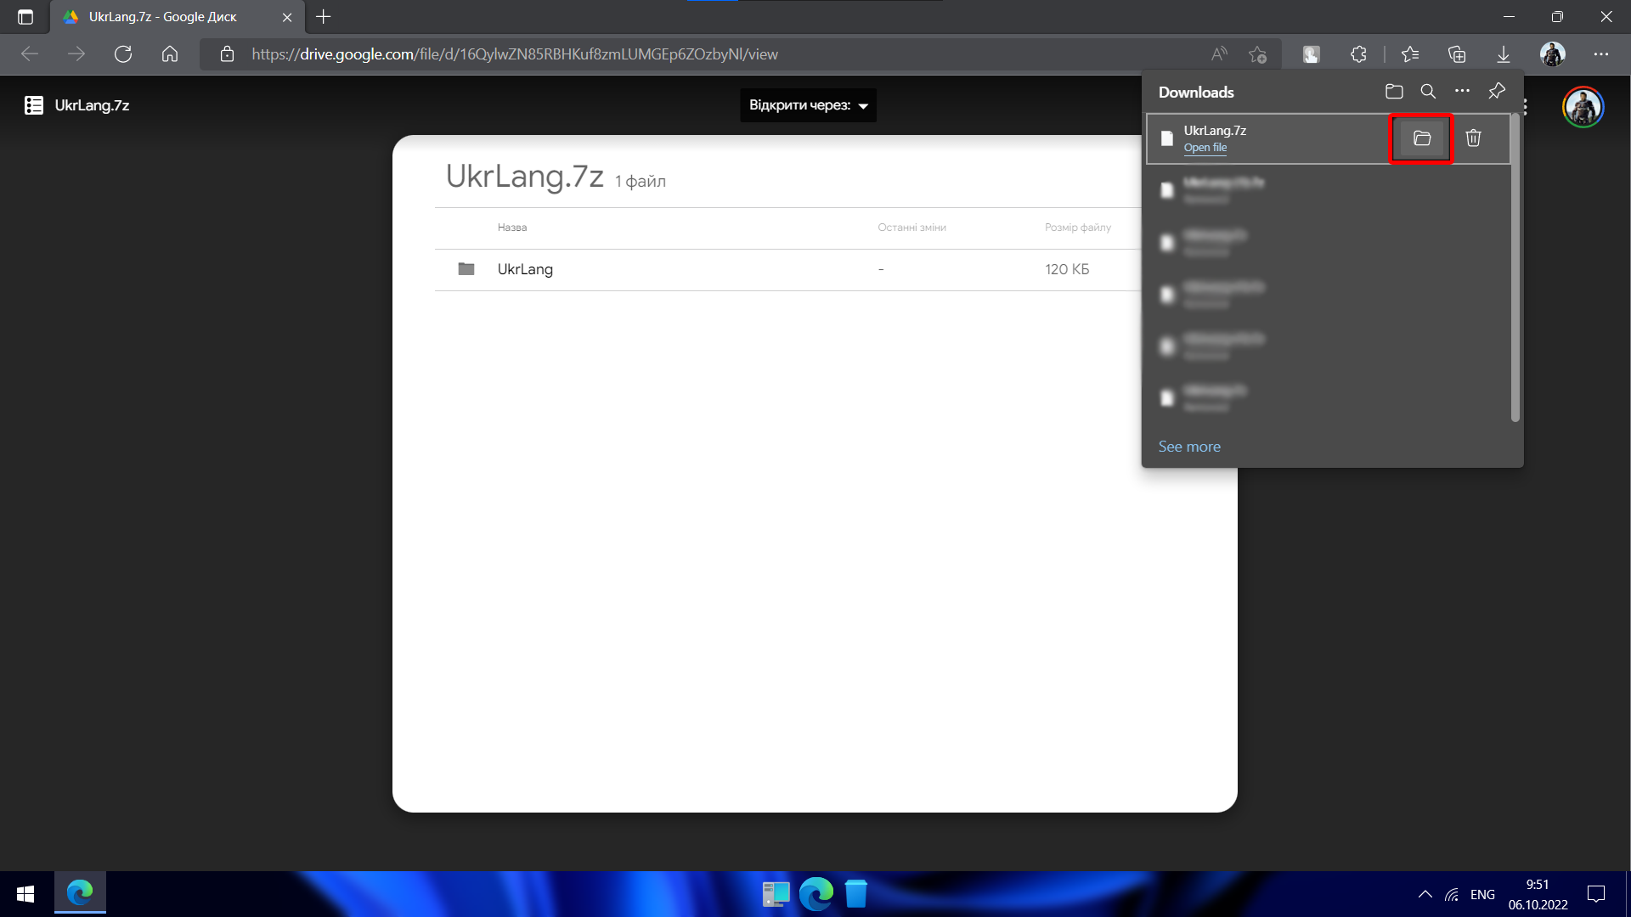The image size is (1631, 917).
Task: Search downloads with magnifier icon
Action: coord(1428,92)
